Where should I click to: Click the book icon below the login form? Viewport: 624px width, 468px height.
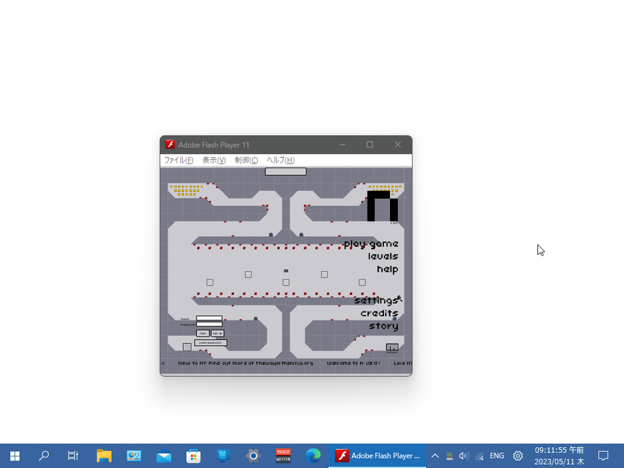(x=187, y=347)
